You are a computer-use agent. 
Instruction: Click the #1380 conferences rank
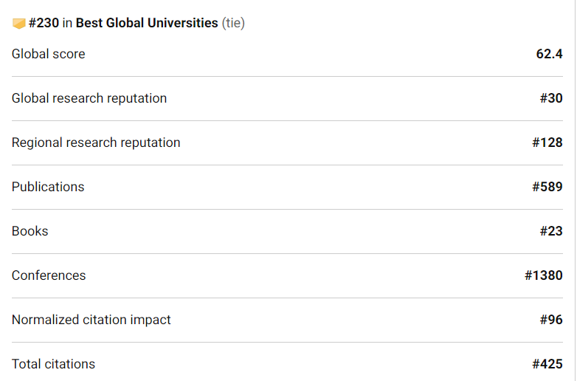(x=544, y=275)
